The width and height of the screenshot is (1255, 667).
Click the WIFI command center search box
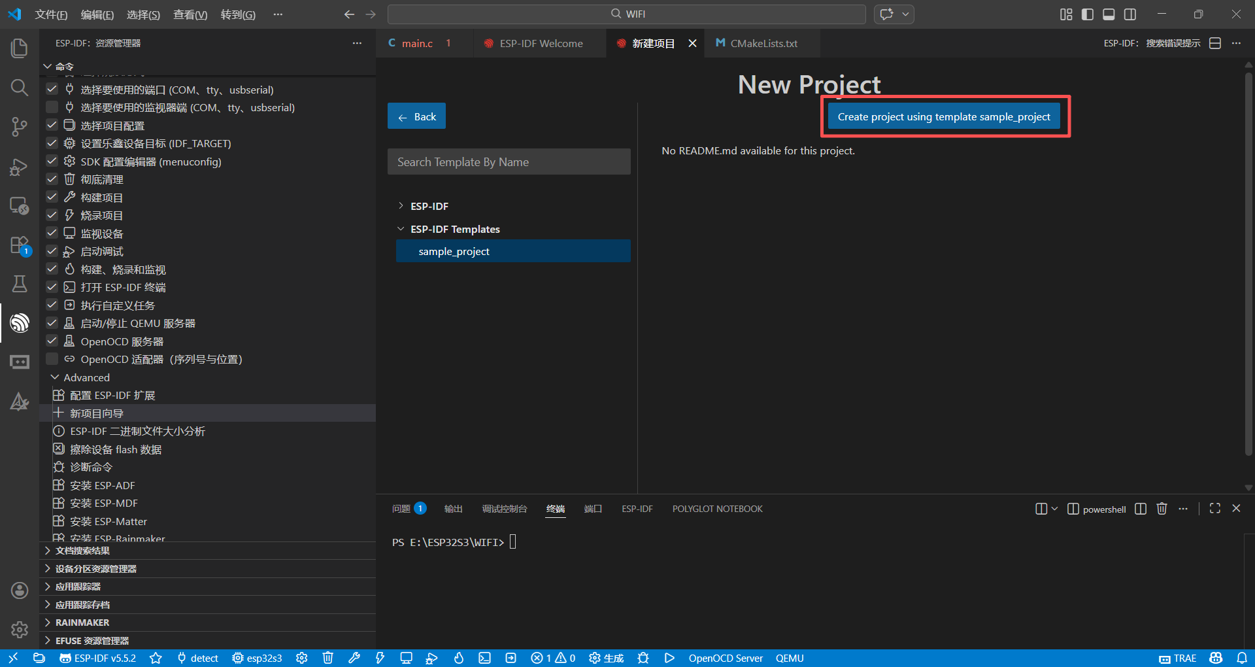coord(626,14)
